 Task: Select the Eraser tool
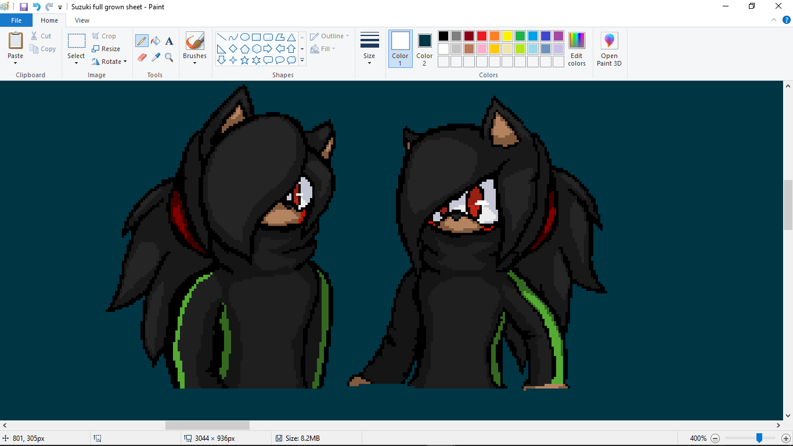(x=142, y=57)
